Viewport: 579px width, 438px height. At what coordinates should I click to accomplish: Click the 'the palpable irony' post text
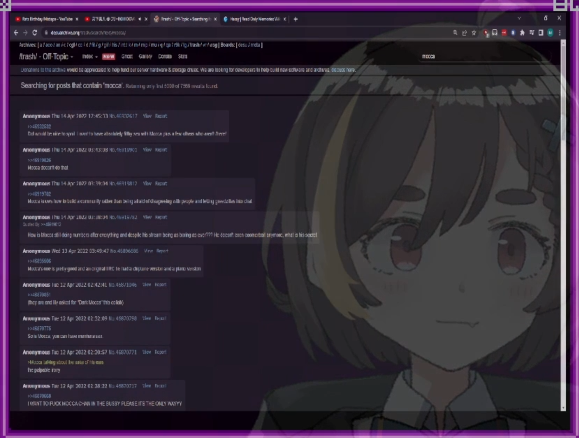click(x=44, y=370)
